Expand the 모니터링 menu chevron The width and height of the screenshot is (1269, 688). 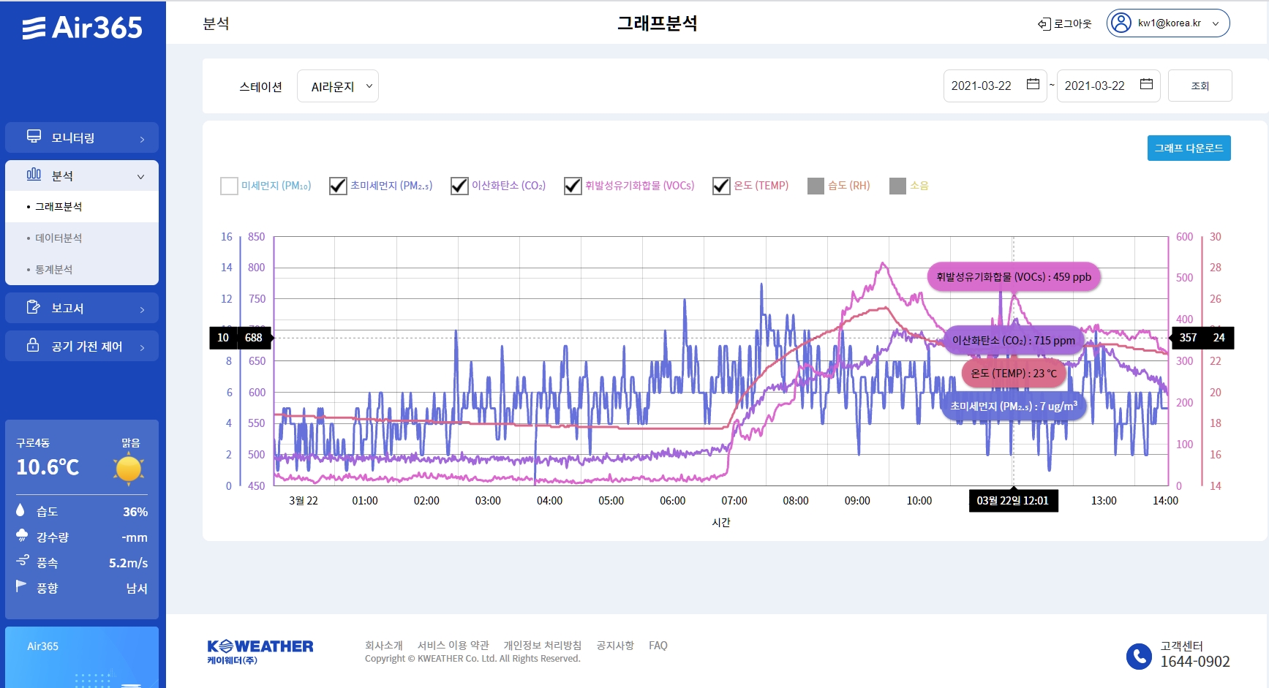tap(142, 139)
